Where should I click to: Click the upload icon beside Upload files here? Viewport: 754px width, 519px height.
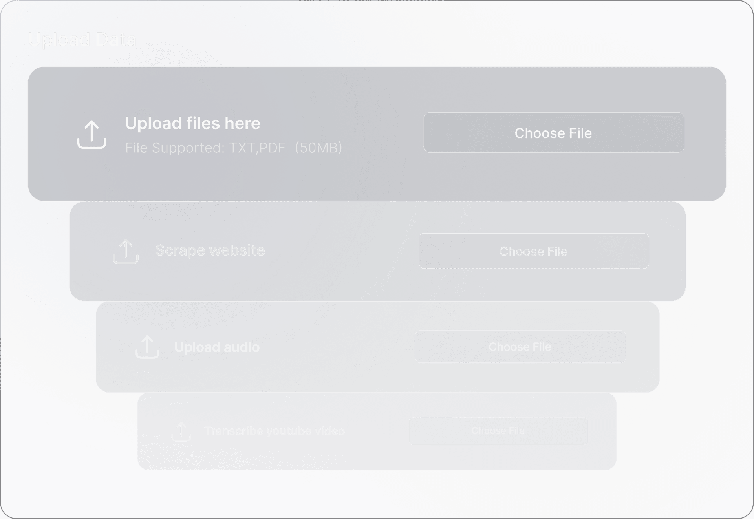pos(92,135)
